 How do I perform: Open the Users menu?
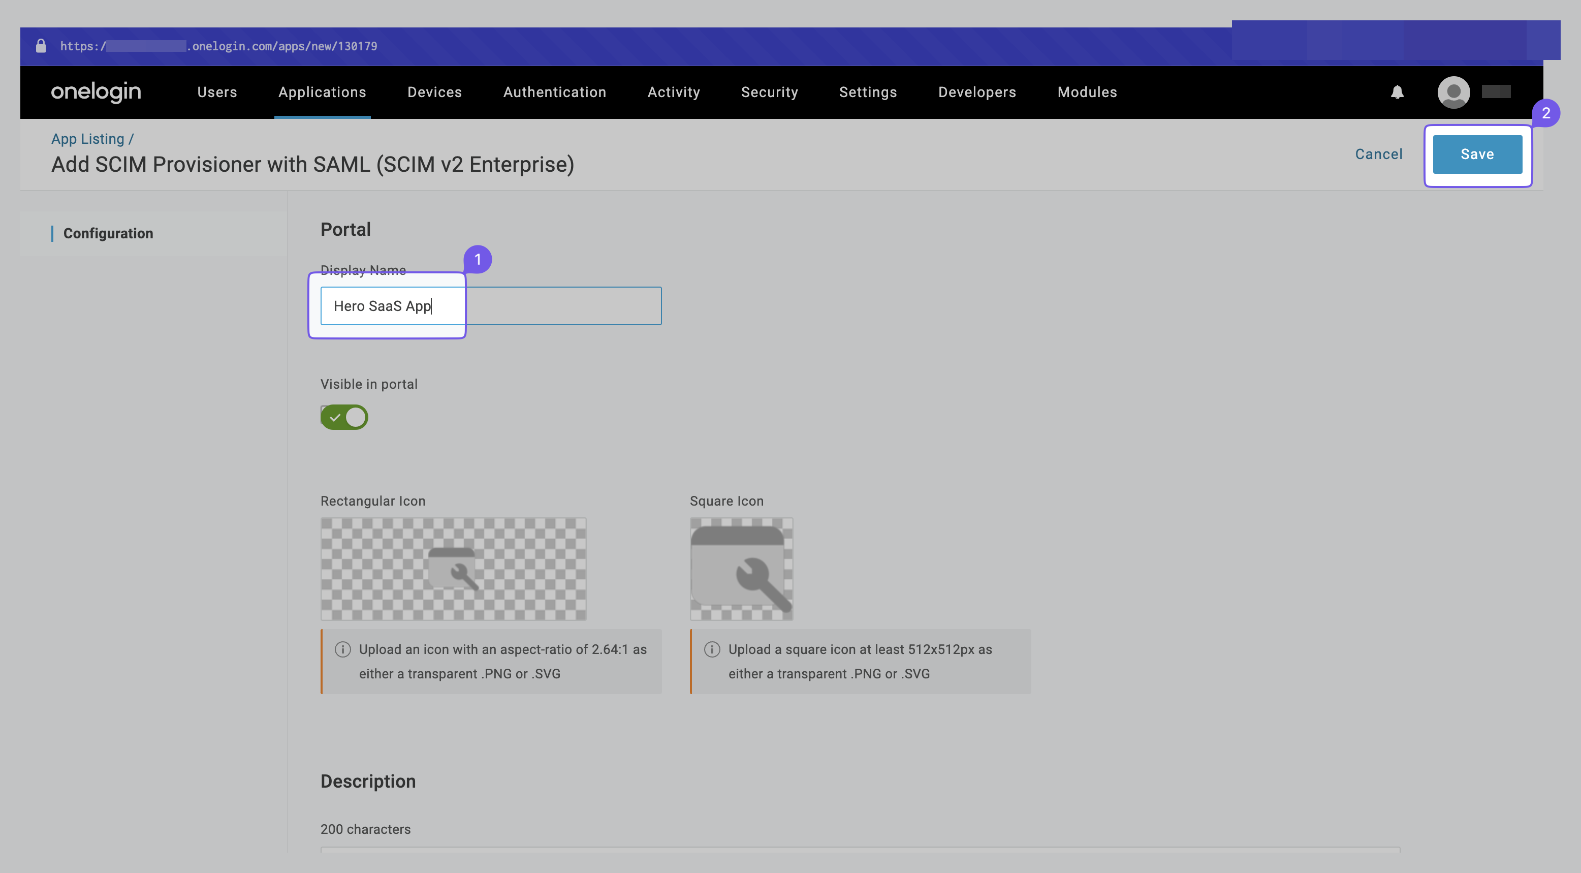tap(216, 92)
